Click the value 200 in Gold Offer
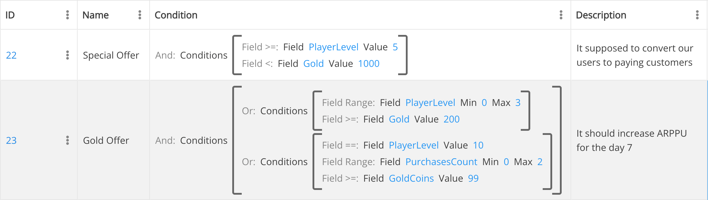The width and height of the screenshot is (708, 200). coord(451,119)
